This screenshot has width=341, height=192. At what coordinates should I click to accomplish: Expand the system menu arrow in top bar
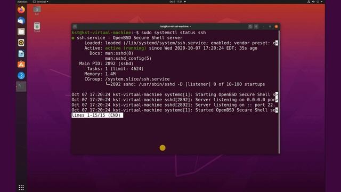tap(322, 2)
